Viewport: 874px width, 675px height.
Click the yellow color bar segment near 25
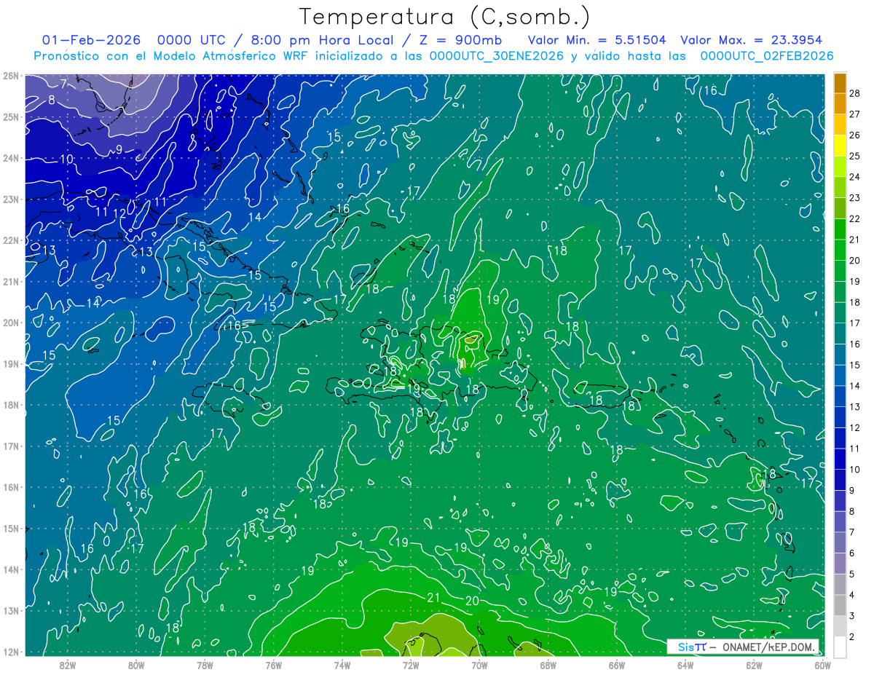tap(840, 145)
